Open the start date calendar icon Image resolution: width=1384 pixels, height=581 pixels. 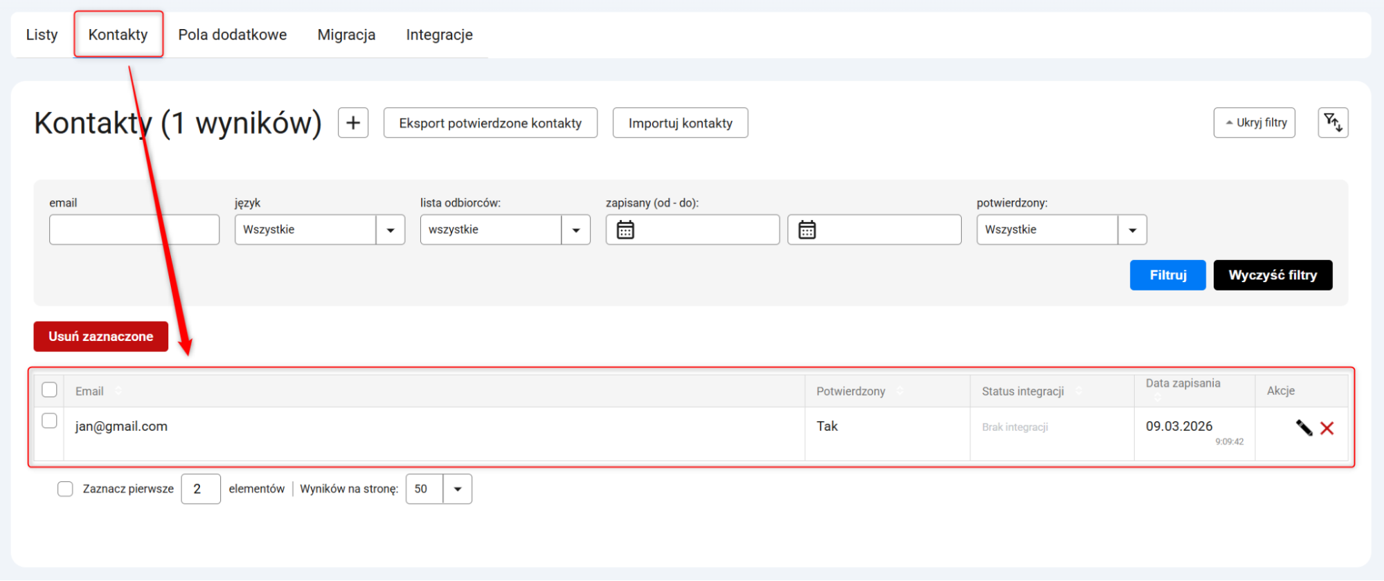pos(625,230)
